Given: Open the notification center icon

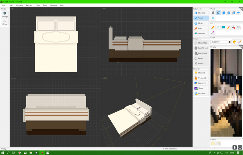Looking at the screenshot, I should 238,153.
